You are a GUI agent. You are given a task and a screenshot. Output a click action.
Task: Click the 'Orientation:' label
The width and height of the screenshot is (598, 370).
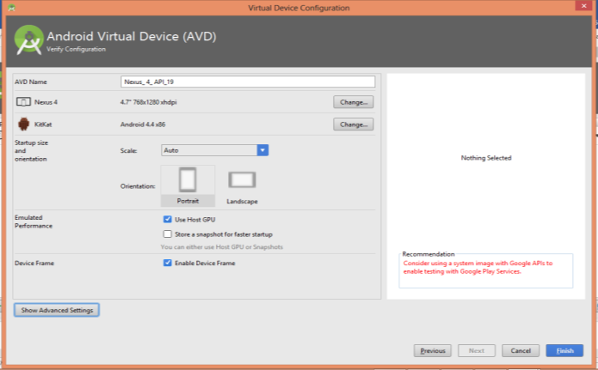tap(138, 186)
